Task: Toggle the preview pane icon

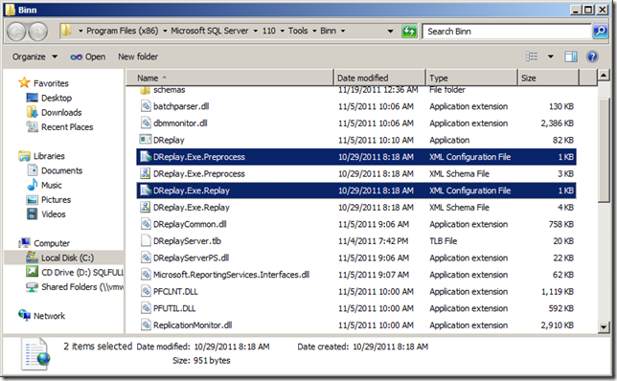Action: (571, 57)
